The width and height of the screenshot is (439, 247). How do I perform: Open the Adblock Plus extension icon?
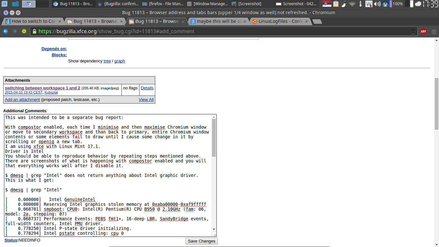423,32
